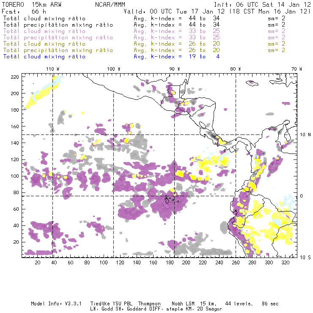This screenshot has width=313, height=313.
Task: Click the "86 sec" timestep text
Action: tap(270, 304)
